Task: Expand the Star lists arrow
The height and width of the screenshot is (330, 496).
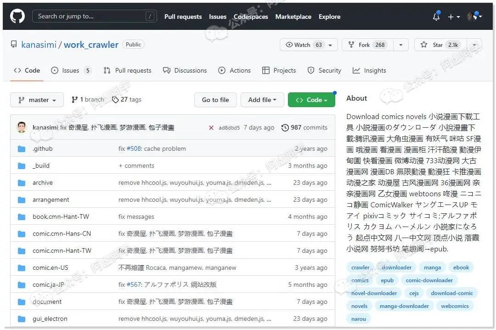Action: point(474,45)
